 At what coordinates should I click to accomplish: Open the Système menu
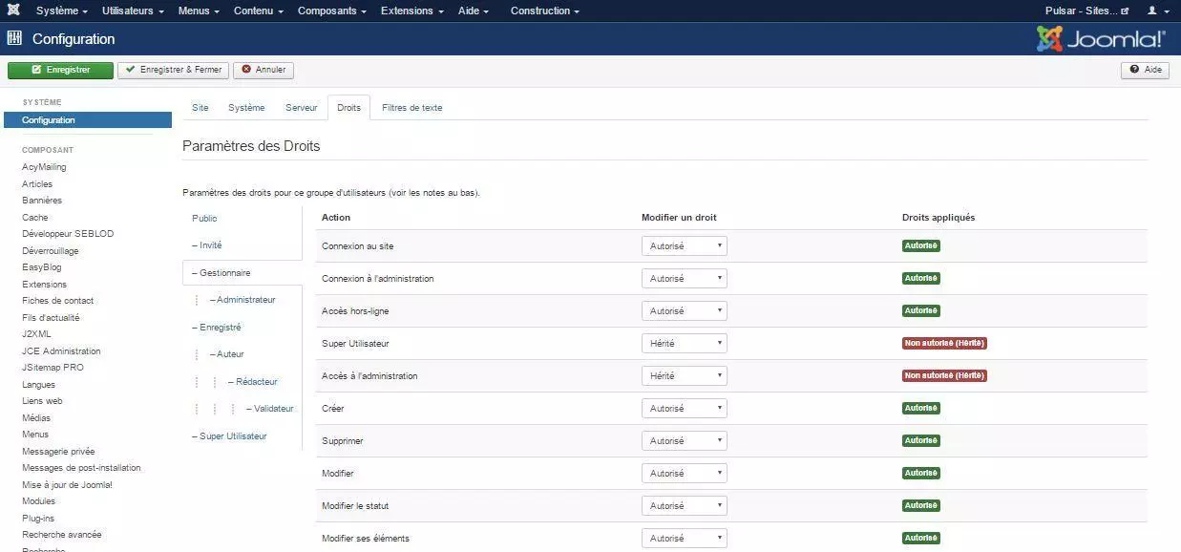click(x=62, y=11)
